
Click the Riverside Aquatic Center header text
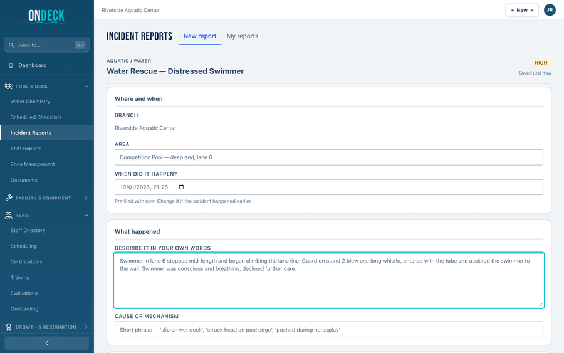[x=130, y=10]
